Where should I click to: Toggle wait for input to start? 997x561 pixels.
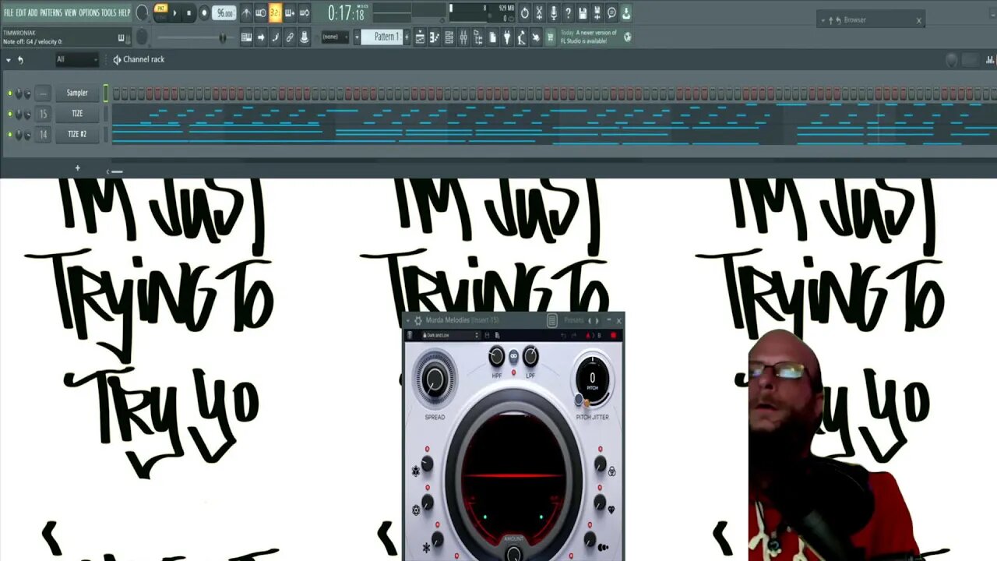click(x=261, y=13)
